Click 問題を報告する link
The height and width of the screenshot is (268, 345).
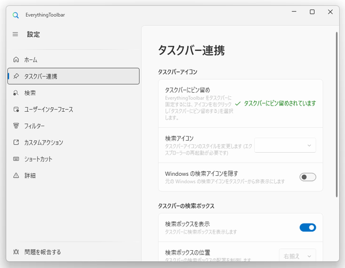[74, 252]
